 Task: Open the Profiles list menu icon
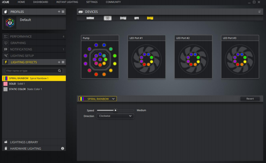63,11
